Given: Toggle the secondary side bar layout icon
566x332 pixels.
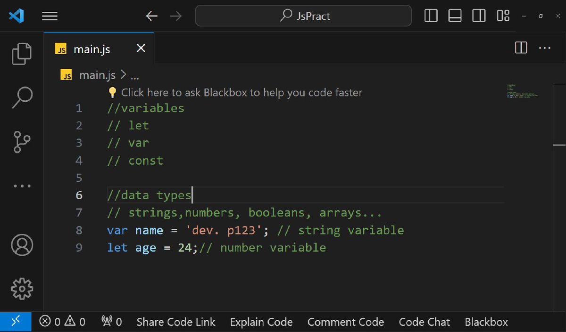Looking at the screenshot, I should [479, 16].
